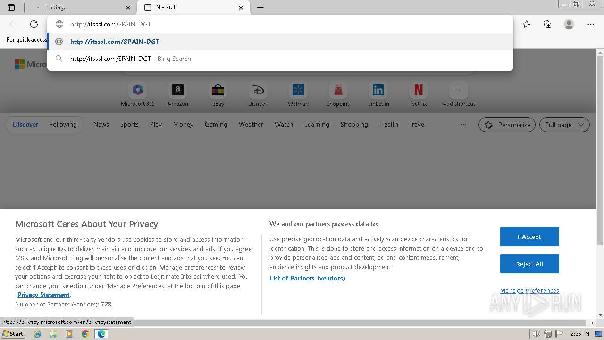Open Settings and more ellipsis menu
Image resolution: width=604 pixels, height=340 pixels.
point(591,24)
